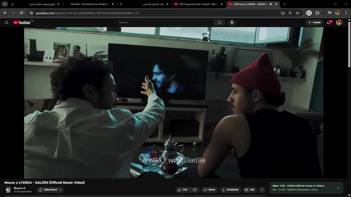
Task: Click the address bar URL
Action: [87, 13]
